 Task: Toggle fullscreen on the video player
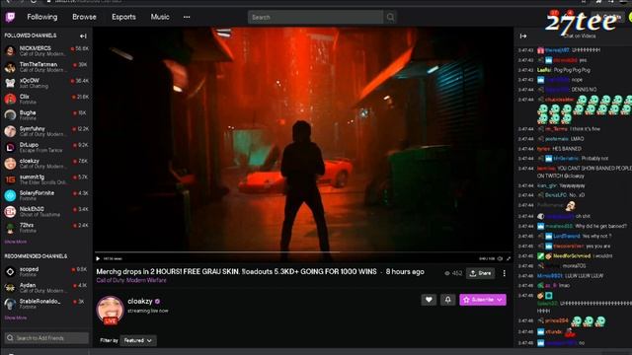coord(509,258)
